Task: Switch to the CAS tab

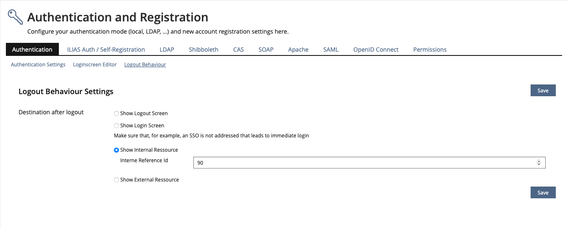Action: pos(238,50)
